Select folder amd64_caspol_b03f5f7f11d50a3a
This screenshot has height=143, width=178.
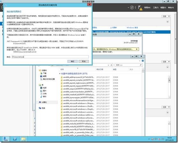(x=78, y=89)
